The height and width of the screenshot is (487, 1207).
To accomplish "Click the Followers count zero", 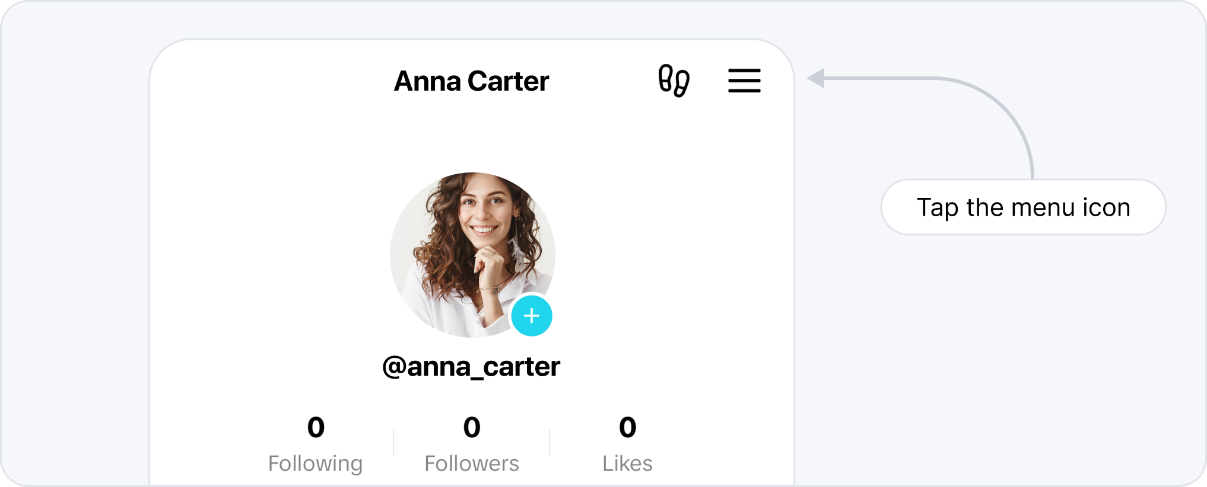I will (x=472, y=427).
